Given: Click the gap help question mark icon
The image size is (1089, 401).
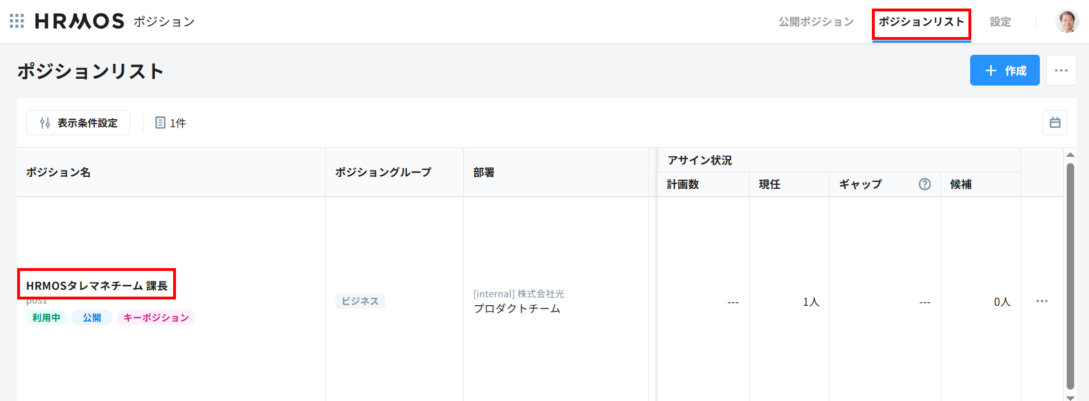Looking at the screenshot, I should tap(924, 184).
